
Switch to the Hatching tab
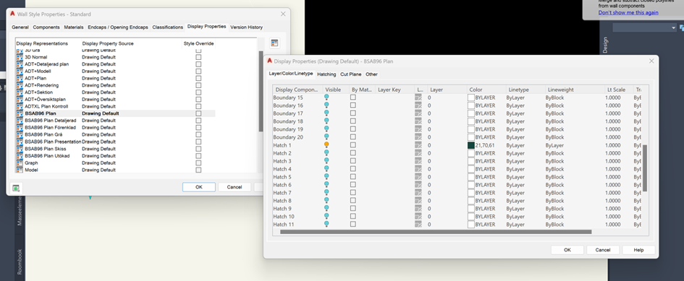(x=326, y=74)
